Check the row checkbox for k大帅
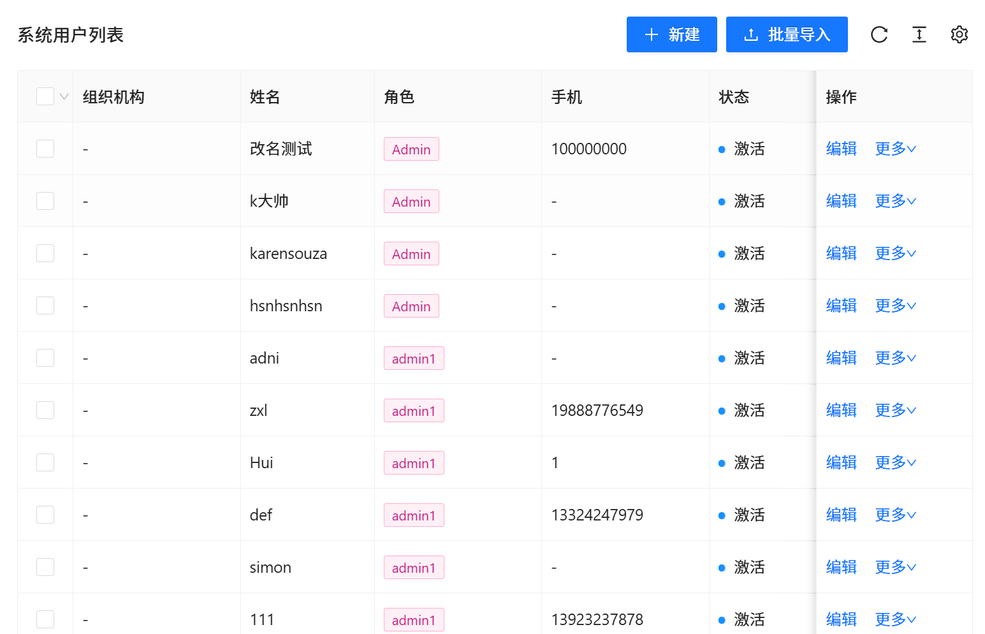Viewport: 985px width, 634px height. (45, 201)
